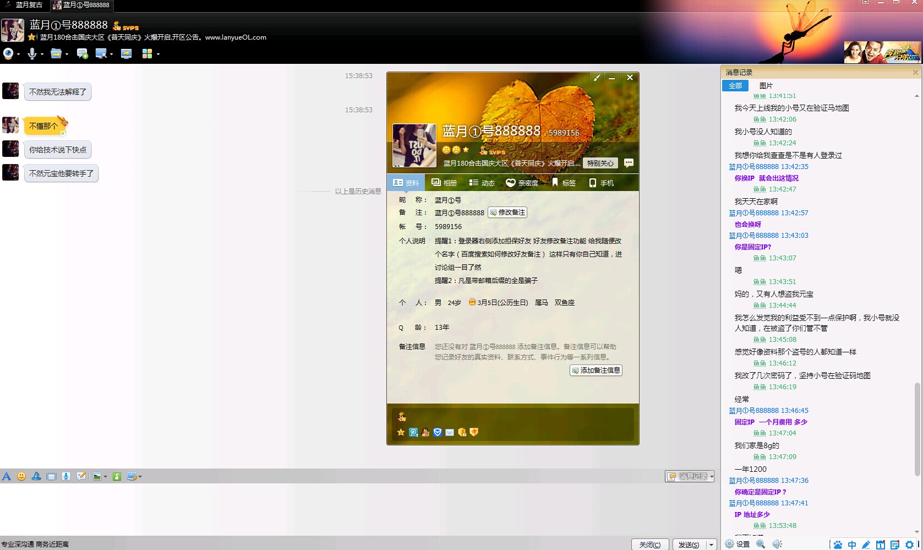Click the send file folder icon
The height and width of the screenshot is (550, 923).
click(56, 53)
